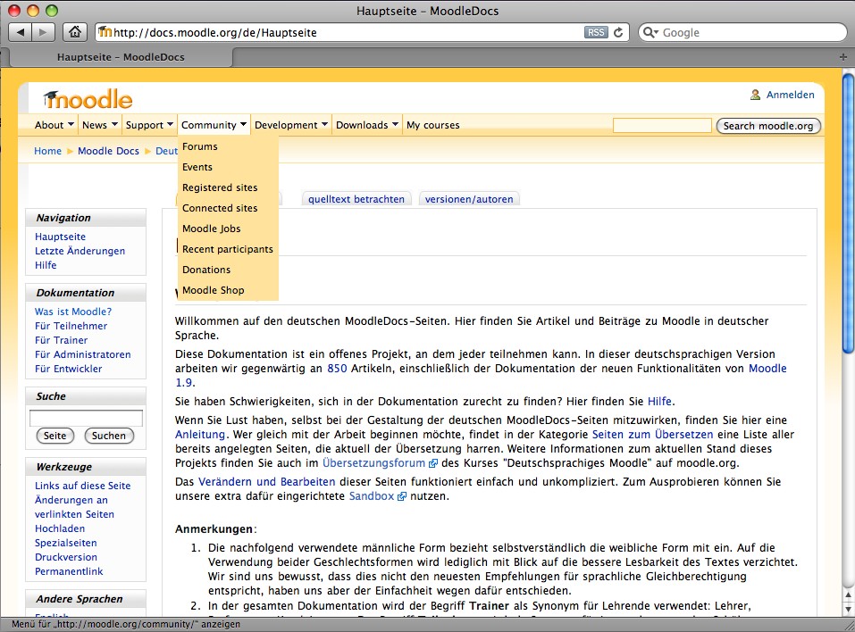Viewport: 855px width, 632px height.
Task: Expand the Support dropdown menu
Action: 149,125
